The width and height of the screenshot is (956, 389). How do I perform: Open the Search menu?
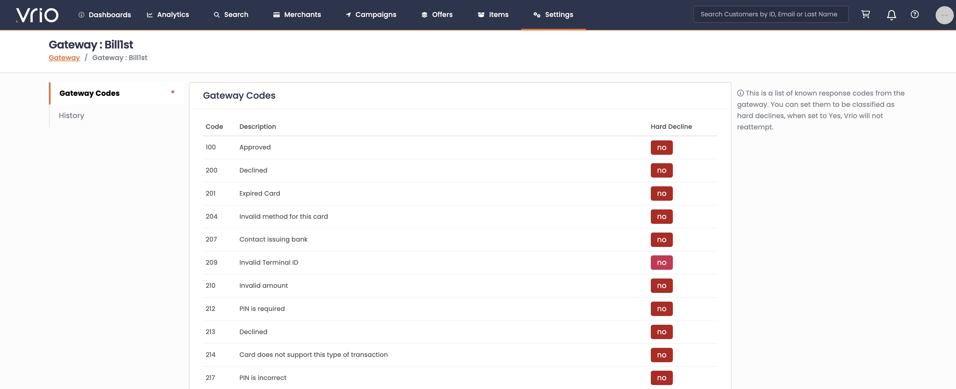(231, 15)
